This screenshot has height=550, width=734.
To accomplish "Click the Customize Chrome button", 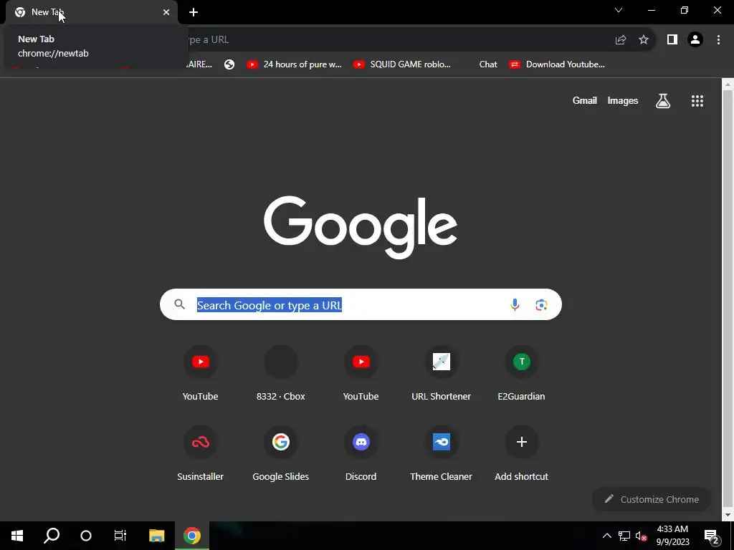I will coord(652,499).
